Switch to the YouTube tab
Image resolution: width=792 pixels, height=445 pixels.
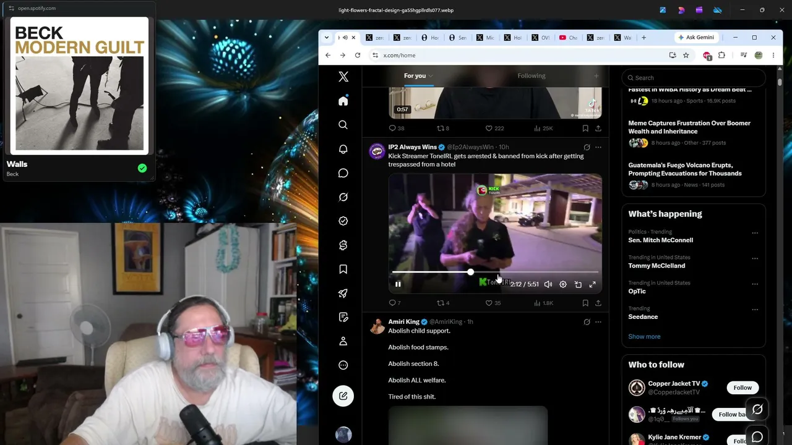pyautogui.click(x=569, y=38)
